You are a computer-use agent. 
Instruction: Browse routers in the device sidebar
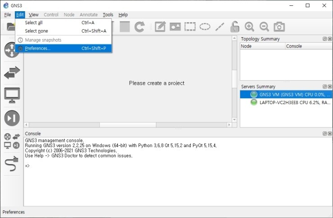coord(12,50)
